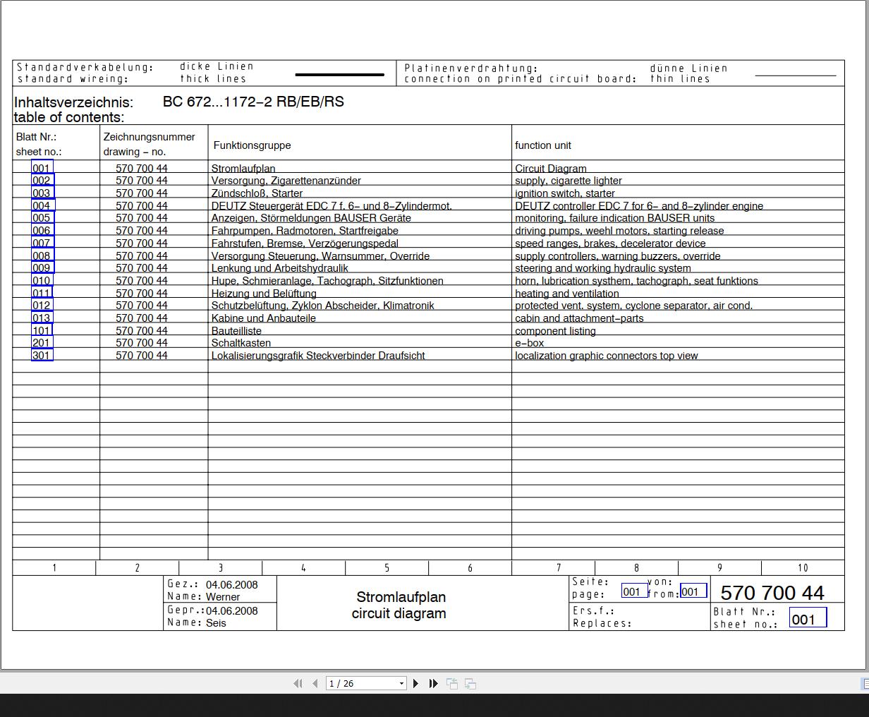Viewport: 869px width, 717px height.
Task: Open sheet 101 component listing link
Action: tap(42, 331)
